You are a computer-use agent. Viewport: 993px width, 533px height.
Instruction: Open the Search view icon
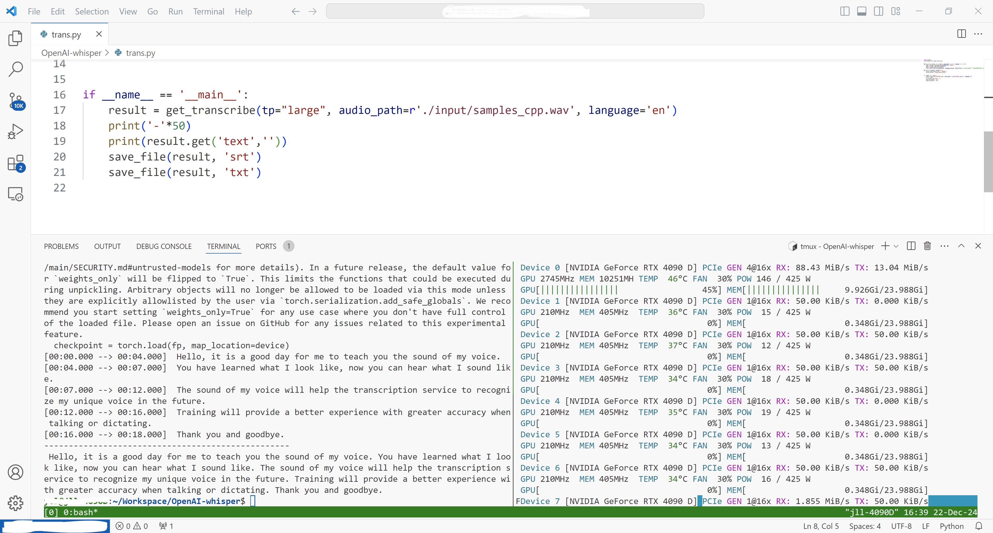click(16, 69)
